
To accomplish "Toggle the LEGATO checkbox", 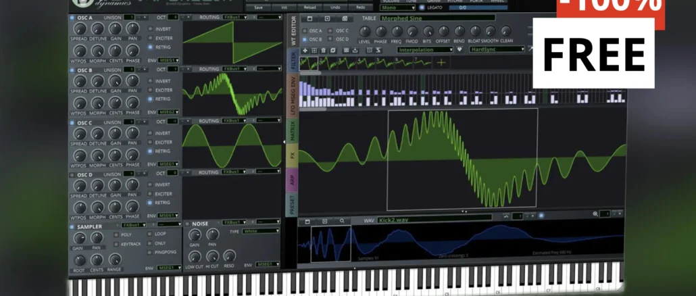I will tap(422, 7).
